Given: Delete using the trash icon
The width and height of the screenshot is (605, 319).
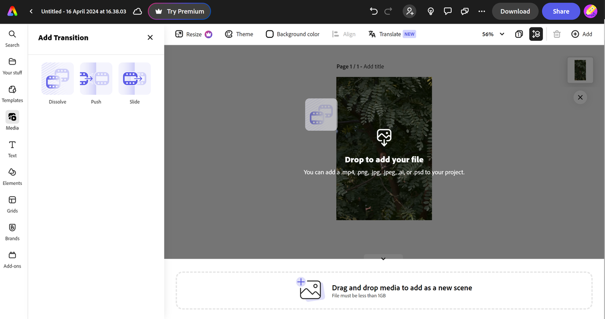Looking at the screenshot, I should click(x=557, y=34).
